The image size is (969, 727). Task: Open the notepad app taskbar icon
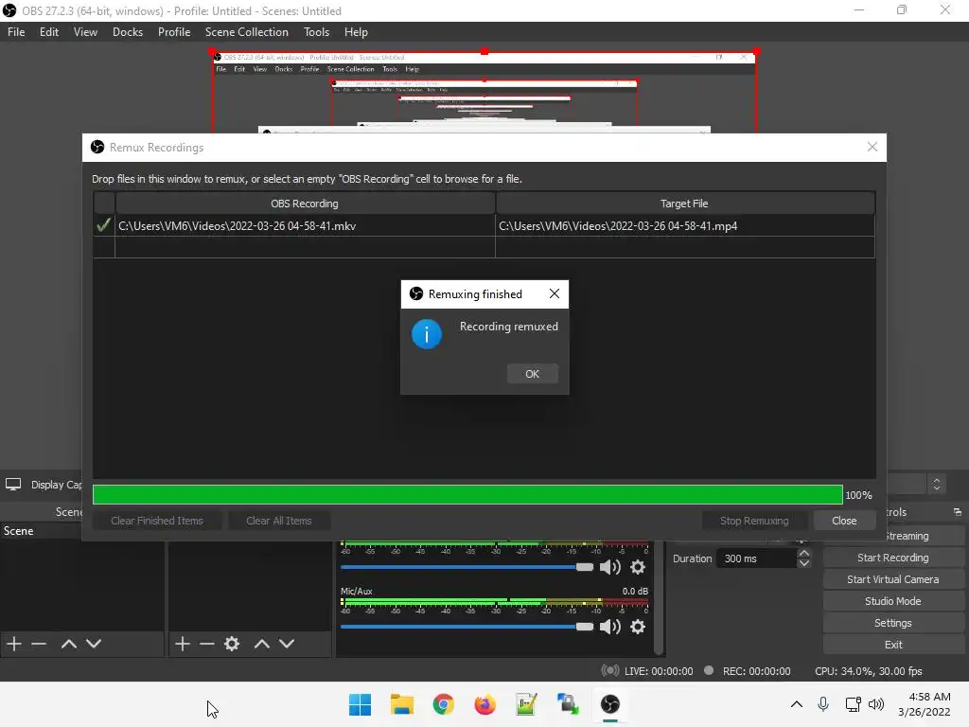click(x=526, y=704)
